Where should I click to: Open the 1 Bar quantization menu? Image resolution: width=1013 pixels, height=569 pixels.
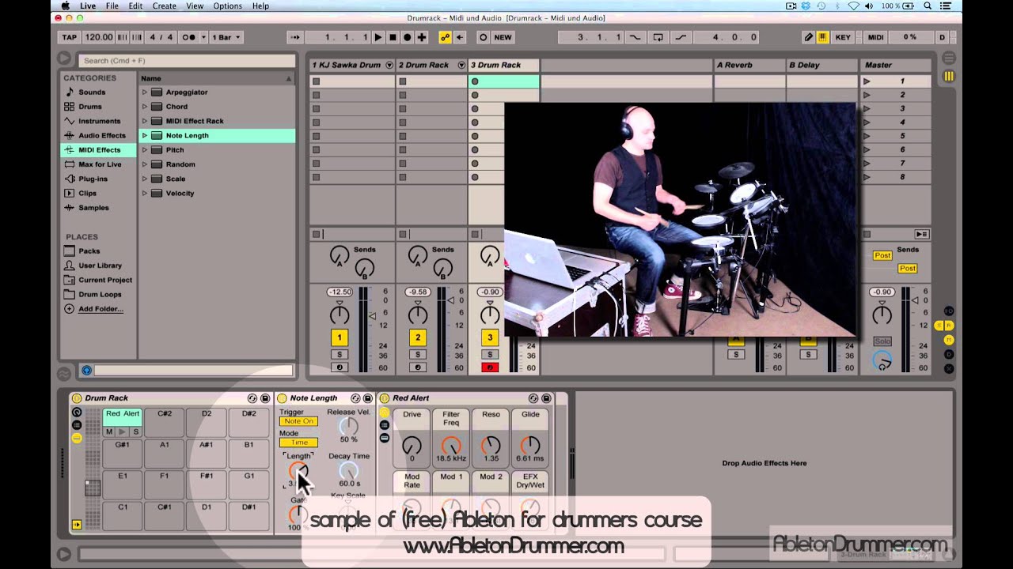(x=226, y=37)
